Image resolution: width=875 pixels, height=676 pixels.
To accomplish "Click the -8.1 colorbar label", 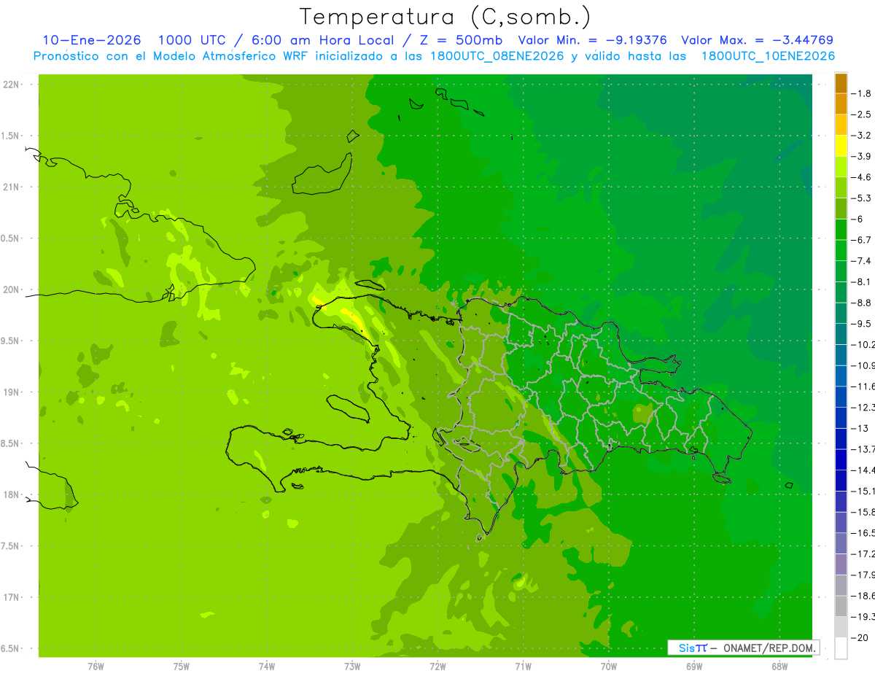I will (863, 281).
